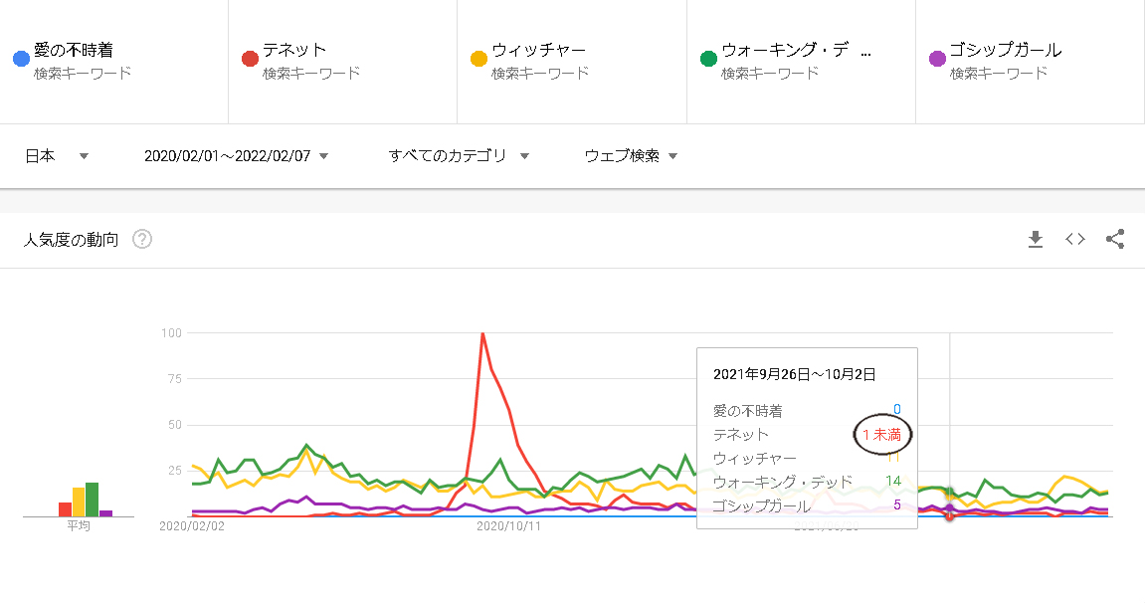The image size is (1145, 603).
Task: Expand the ウェブ検索 search type dropdown
Action: [x=631, y=155]
